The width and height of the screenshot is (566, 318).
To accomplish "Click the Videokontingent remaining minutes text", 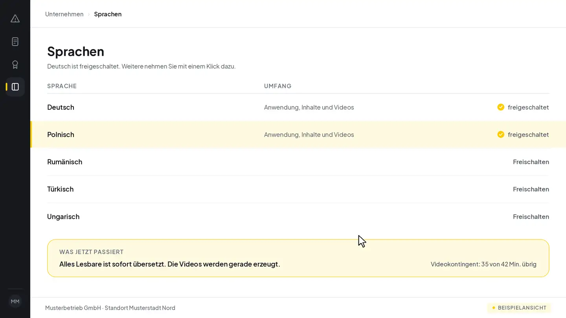I will coord(483,264).
